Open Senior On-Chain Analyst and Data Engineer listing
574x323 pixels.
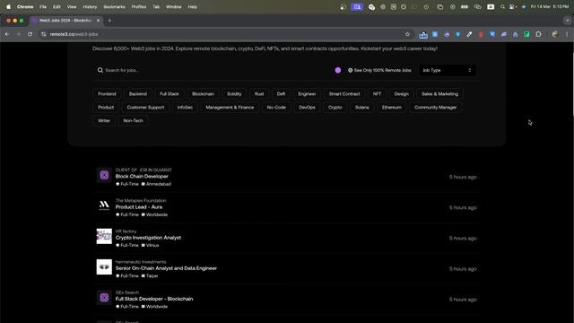(x=166, y=268)
